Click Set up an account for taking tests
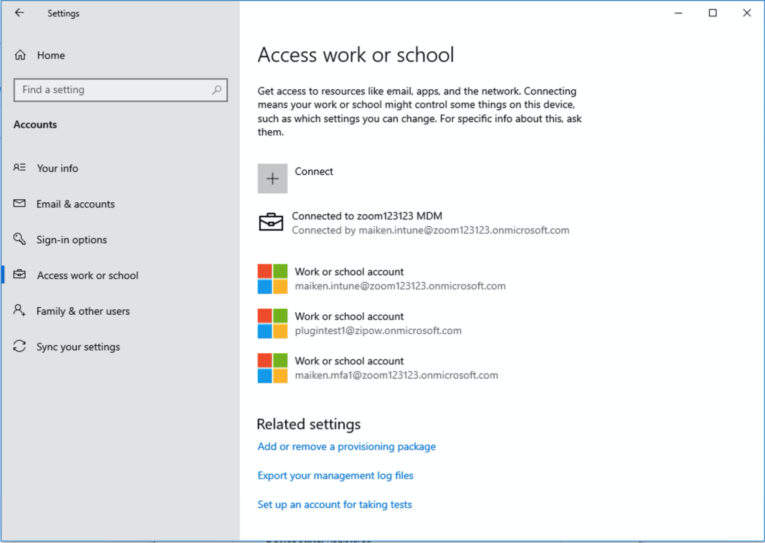Screen dimensions: 765x543 pos(334,504)
